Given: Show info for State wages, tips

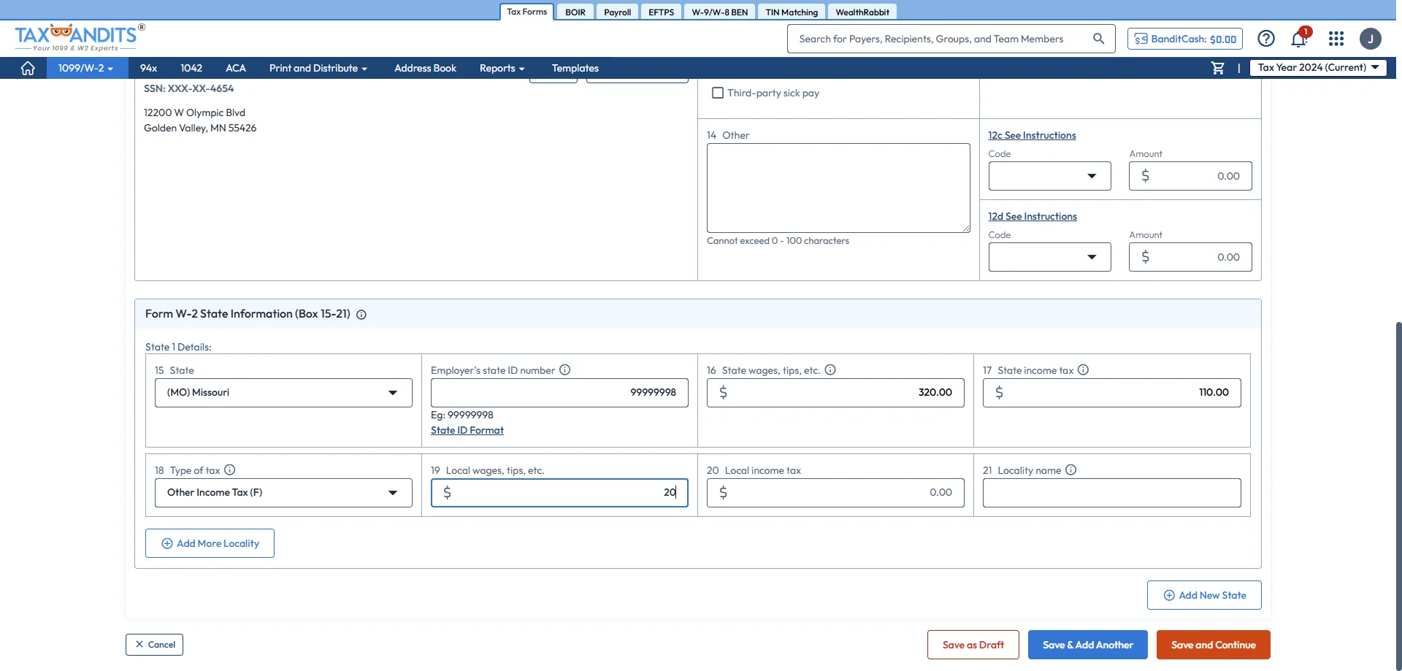Looking at the screenshot, I should click(830, 370).
